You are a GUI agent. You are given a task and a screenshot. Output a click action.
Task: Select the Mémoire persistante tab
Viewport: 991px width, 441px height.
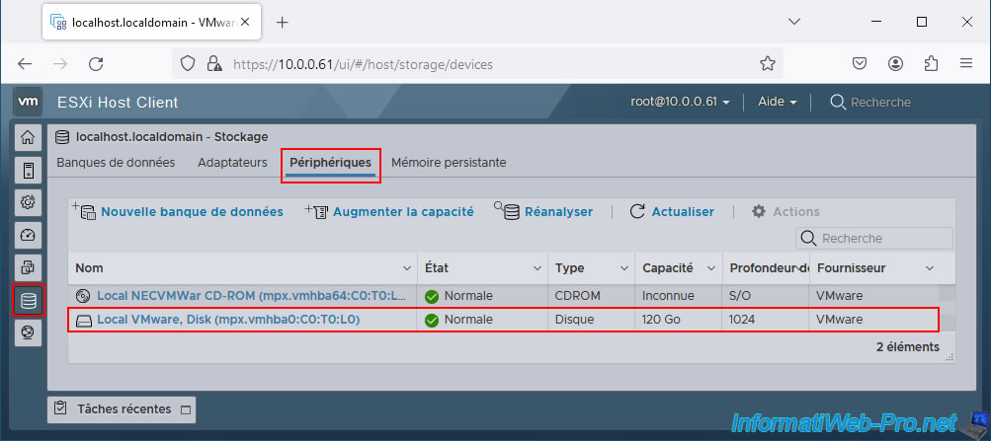(x=449, y=162)
